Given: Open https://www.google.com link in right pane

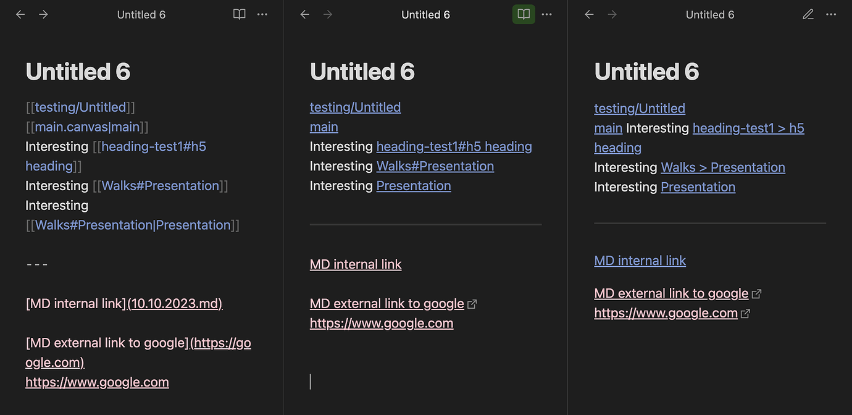Looking at the screenshot, I should pyautogui.click(x=666, y=312).
